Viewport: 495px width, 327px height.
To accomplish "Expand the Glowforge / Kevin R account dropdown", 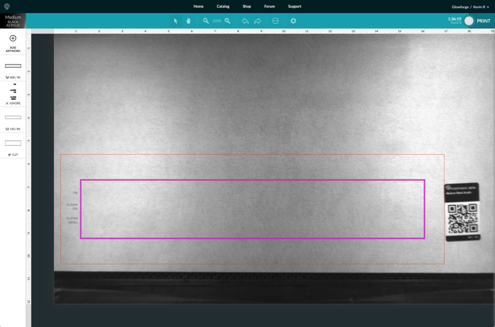I will pyautogui.click(x=470, y=7).
